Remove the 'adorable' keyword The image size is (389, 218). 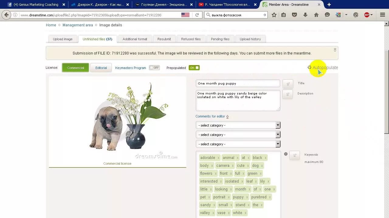coord(218,158)
